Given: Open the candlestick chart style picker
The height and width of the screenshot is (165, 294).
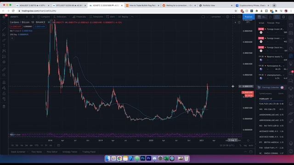Looking at the screenshot, I should tap(33, 17).
